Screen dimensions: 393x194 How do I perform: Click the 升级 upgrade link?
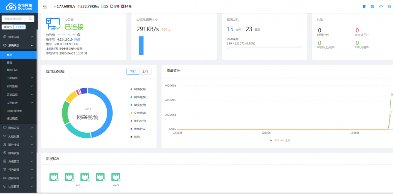coord(77,39)
